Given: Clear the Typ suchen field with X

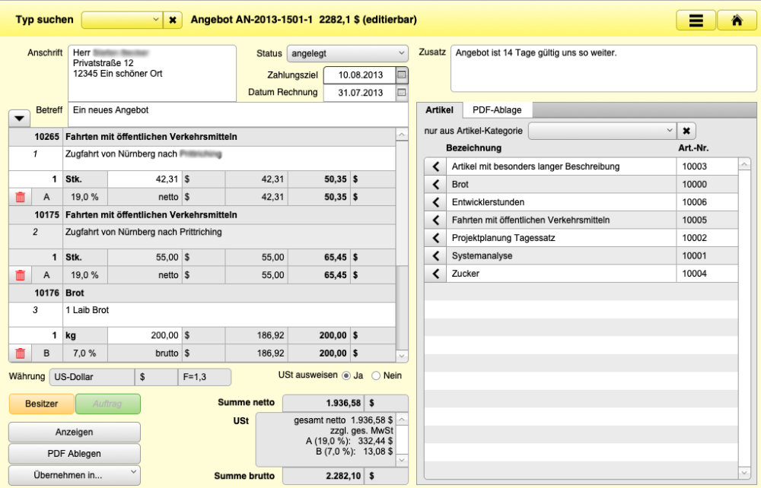Looking at the screenshot, I should pos(173,20).
